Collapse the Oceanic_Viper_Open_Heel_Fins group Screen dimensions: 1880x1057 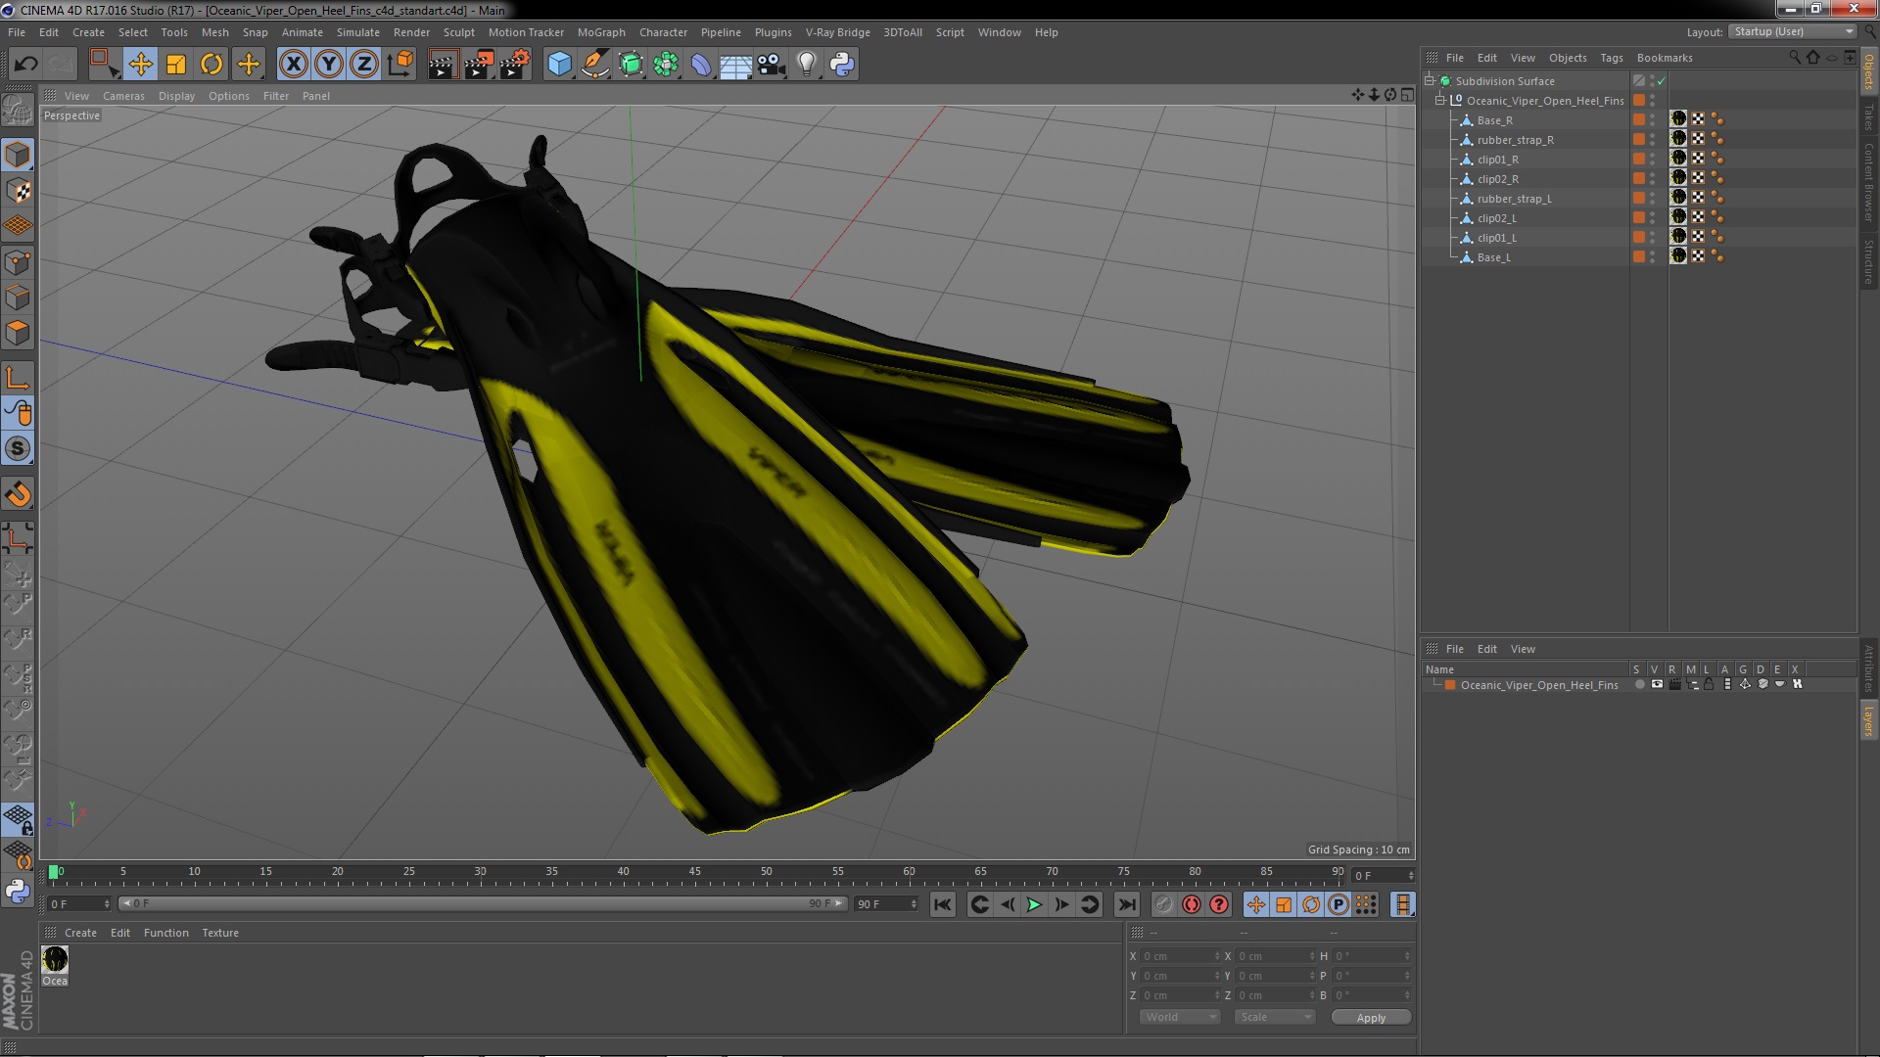(x=1440, y=100)
